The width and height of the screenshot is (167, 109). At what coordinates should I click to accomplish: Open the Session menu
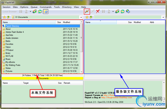7,7
